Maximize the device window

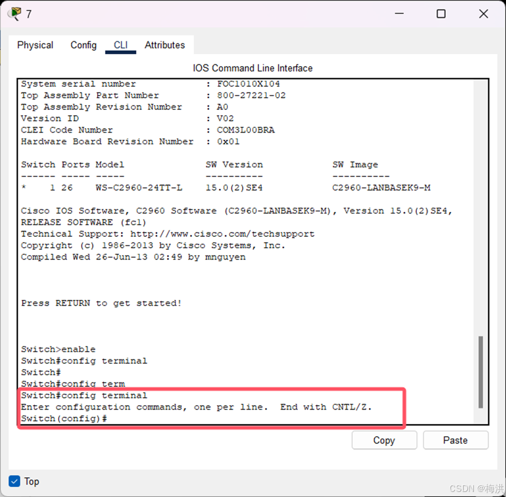pos(441,14)
